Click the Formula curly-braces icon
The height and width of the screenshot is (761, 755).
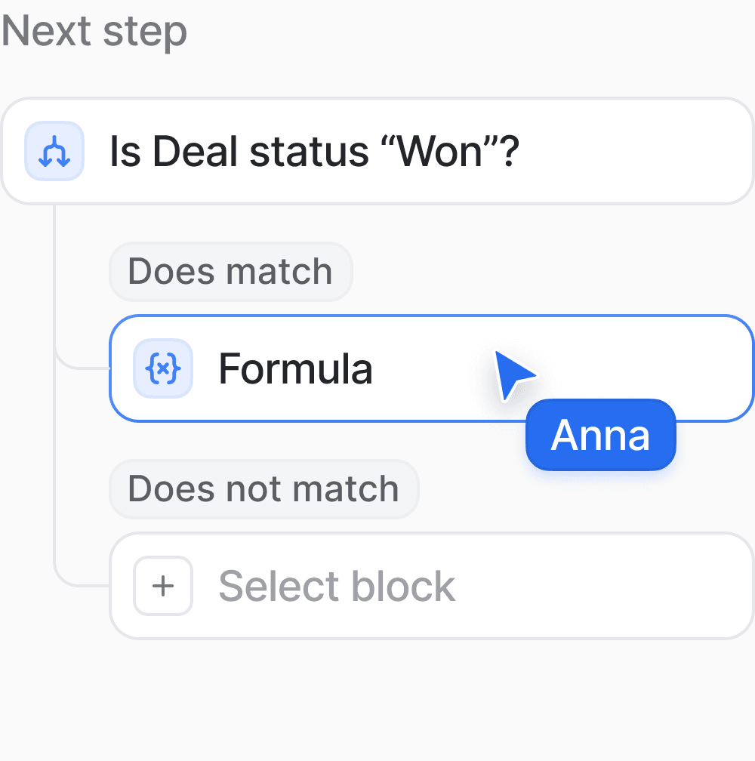tap(163, 368)
